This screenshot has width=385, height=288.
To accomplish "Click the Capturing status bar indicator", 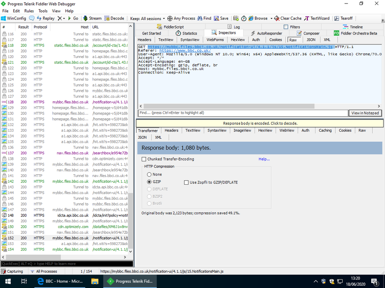I will pos(12,271).
